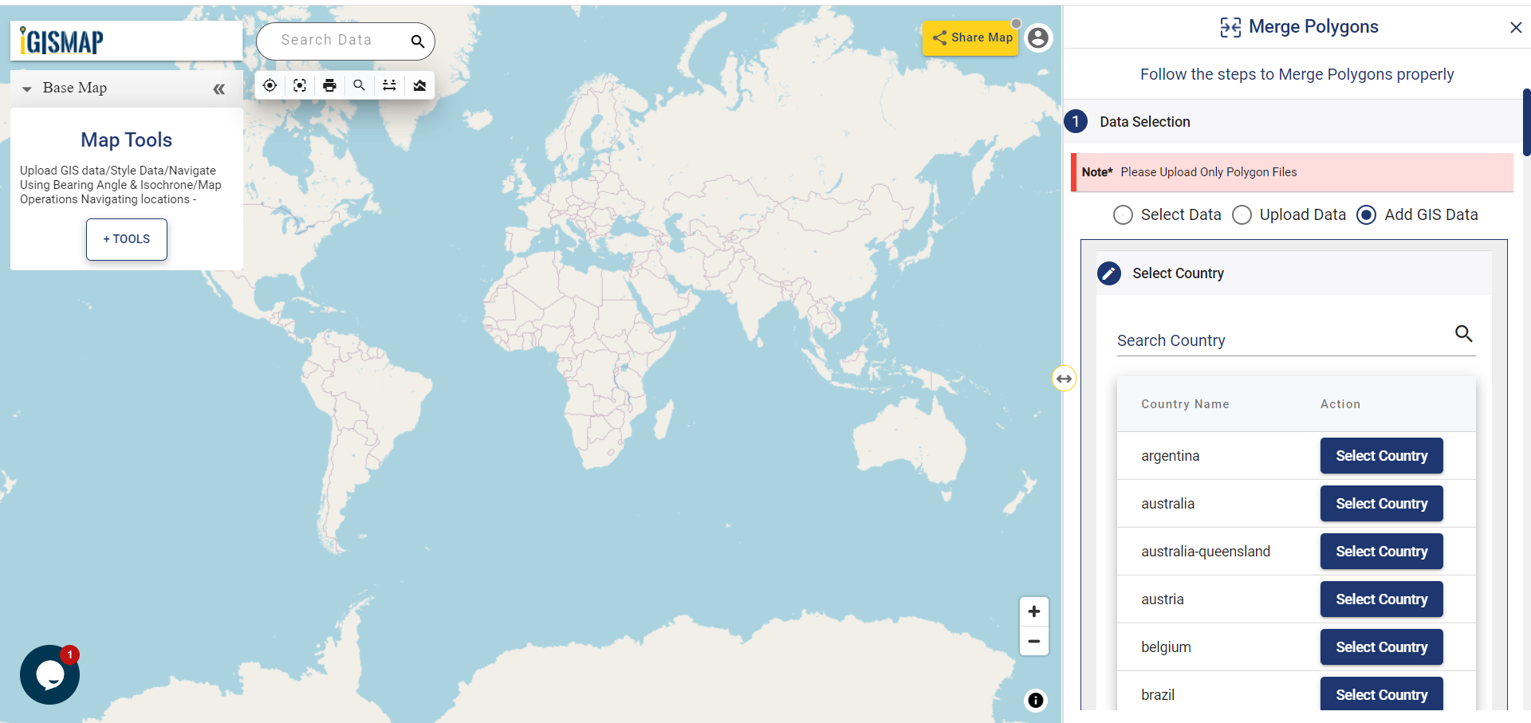The width and height of the screenshot is (1531, 723).
Task: Choose the Upload Data option
Action: pos(1241,214)
